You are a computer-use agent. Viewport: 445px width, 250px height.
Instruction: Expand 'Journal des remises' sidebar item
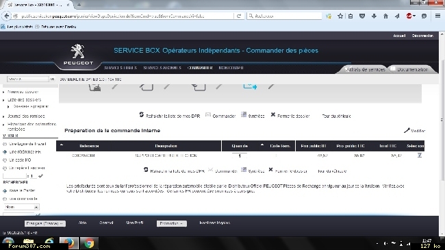pyautogui.click(x=26, y=116)
